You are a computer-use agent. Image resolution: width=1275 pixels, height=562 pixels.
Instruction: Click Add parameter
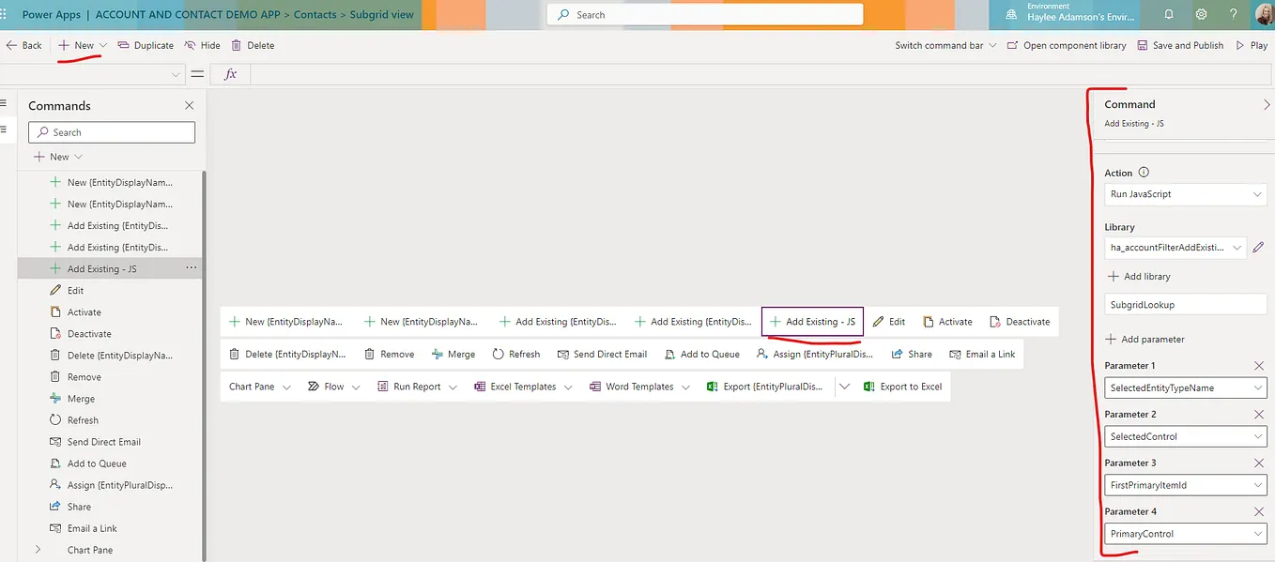point(1144,340)
